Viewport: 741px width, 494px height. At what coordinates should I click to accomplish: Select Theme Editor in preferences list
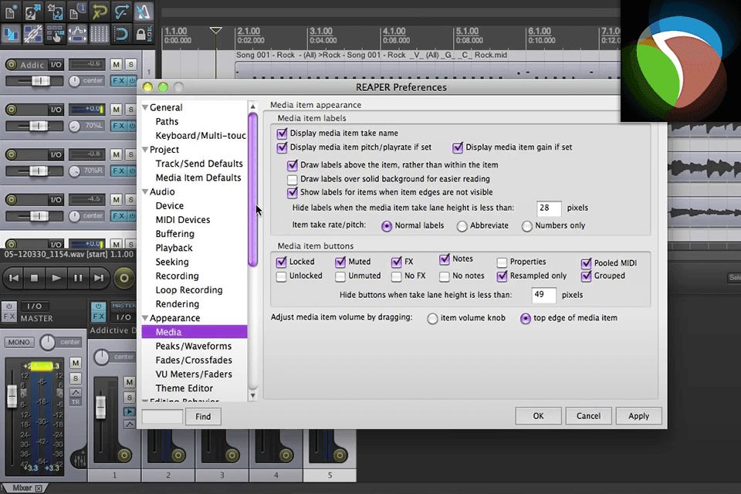click(184, 388)
